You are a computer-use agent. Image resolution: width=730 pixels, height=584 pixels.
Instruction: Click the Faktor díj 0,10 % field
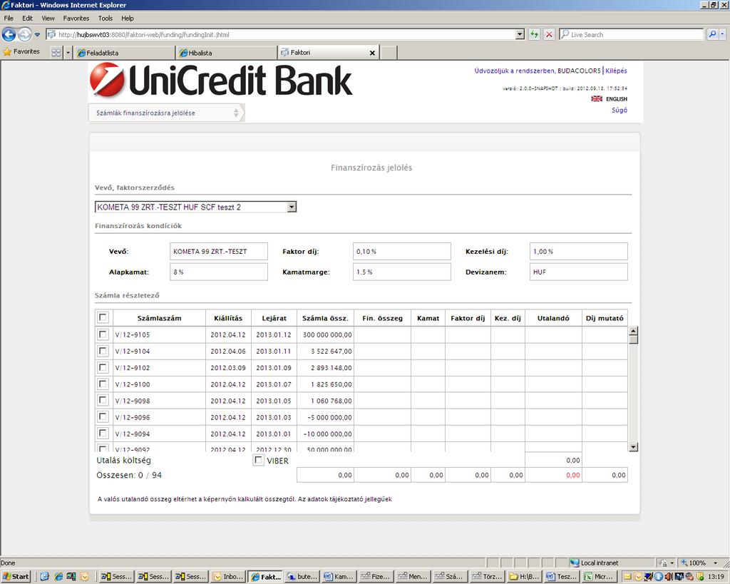pyautogui.click(x=402, y=252)
